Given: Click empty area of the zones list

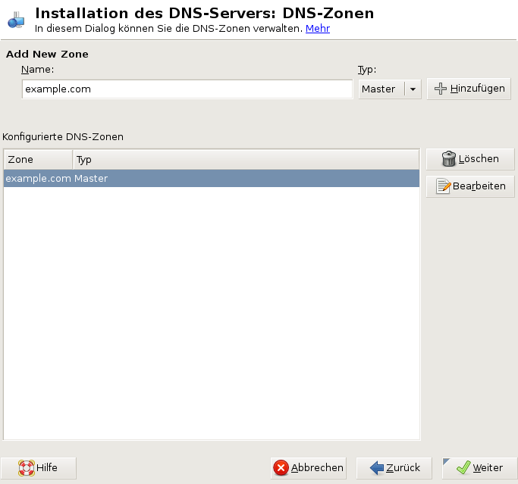Looking at the screenshot, I should (212, 311).
